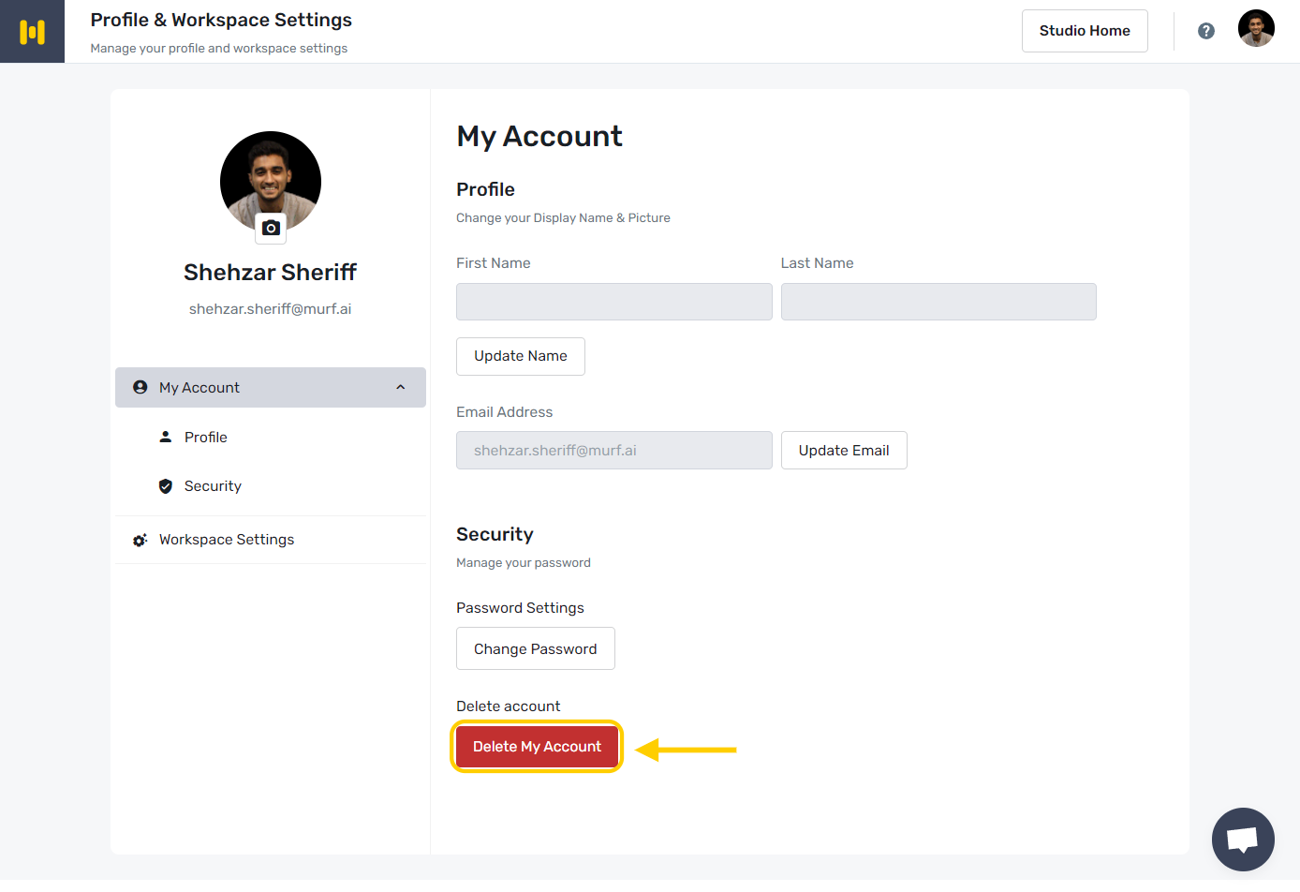Click the 'Change your Display Name & Picture' text
Image resolution: width=1300 pixels, height=892 pixels.
(563, 218)
